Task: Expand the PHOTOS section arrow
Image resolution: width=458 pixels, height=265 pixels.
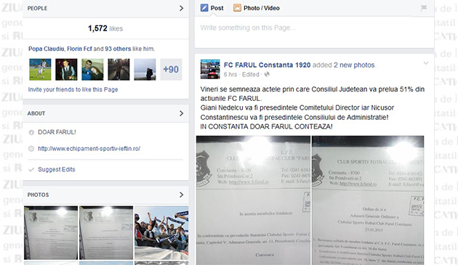Action: pos(182,195)
